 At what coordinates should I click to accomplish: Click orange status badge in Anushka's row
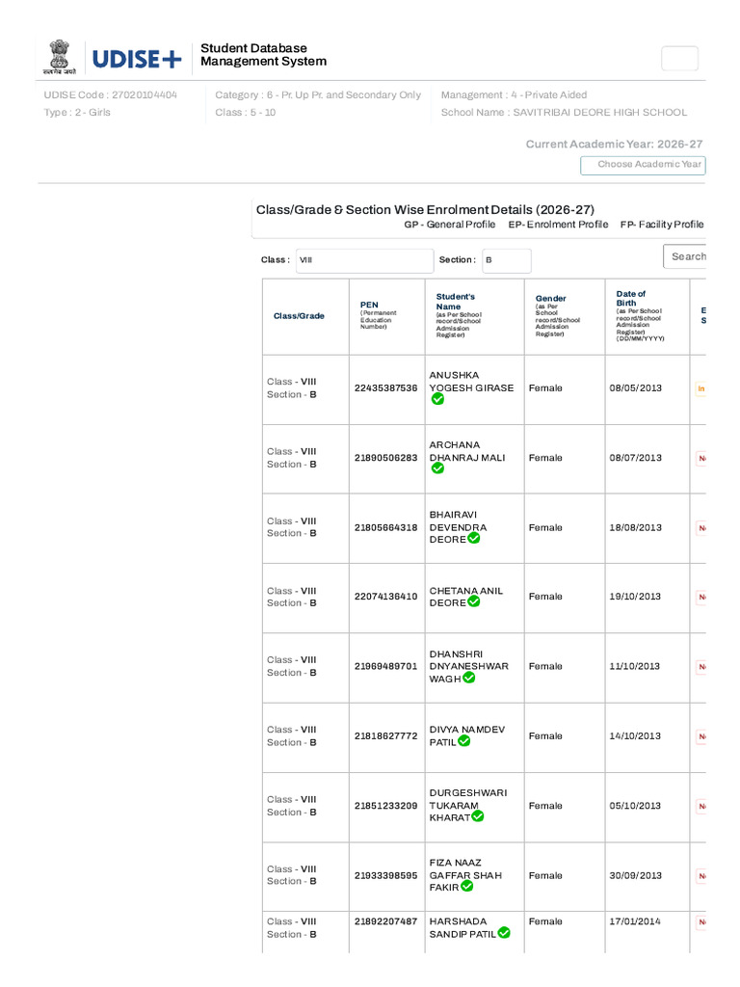[700, 388]
